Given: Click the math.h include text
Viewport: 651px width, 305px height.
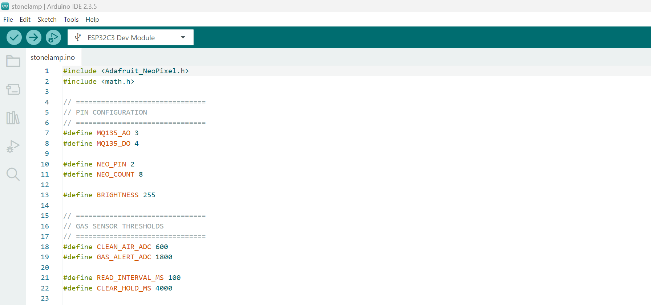Looking at the screenshot, I should [x=118, y=82].
